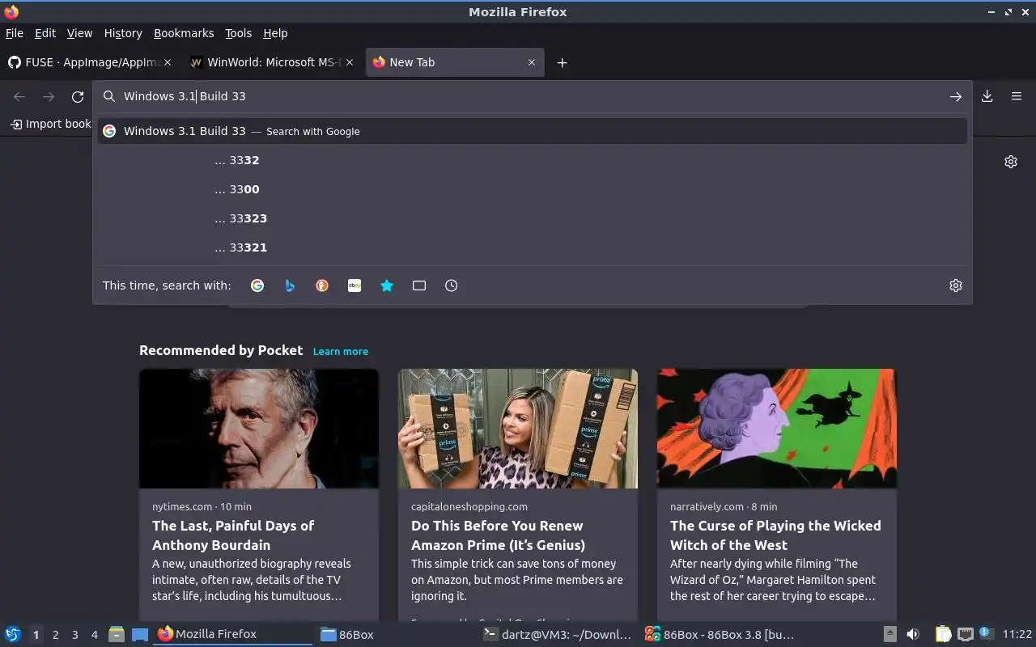Open the View menu
Screen dimensions: 1036x647
(x=79, y=33)
